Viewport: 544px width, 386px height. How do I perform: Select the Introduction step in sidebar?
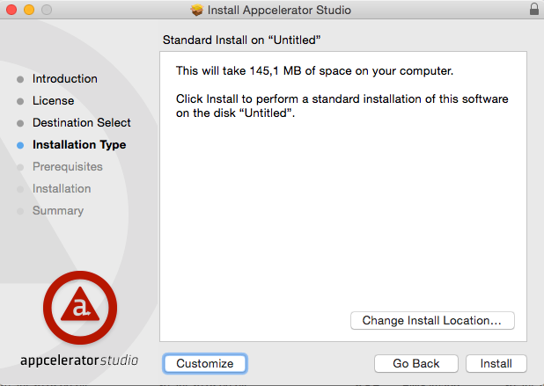[65, 78]
